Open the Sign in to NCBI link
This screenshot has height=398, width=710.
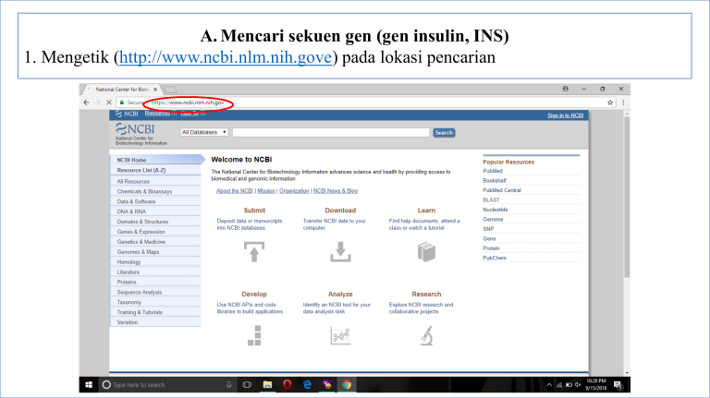[x=565, y=115]
